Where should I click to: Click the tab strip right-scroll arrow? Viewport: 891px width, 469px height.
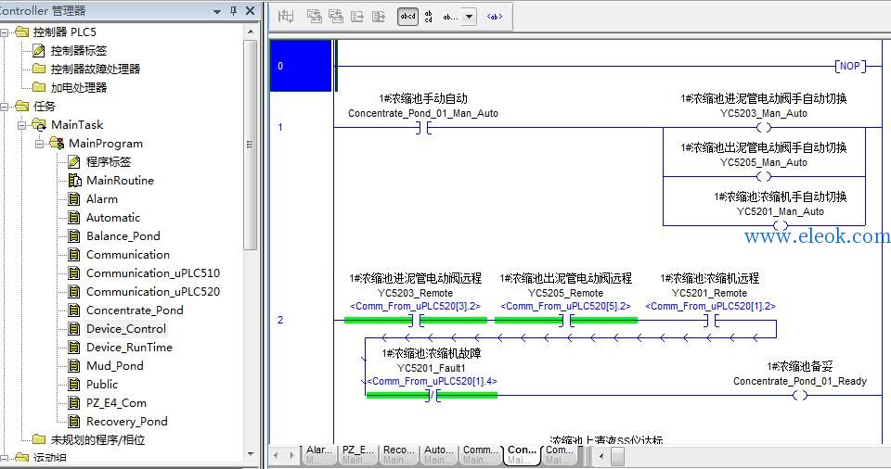(x=292, y=455)
